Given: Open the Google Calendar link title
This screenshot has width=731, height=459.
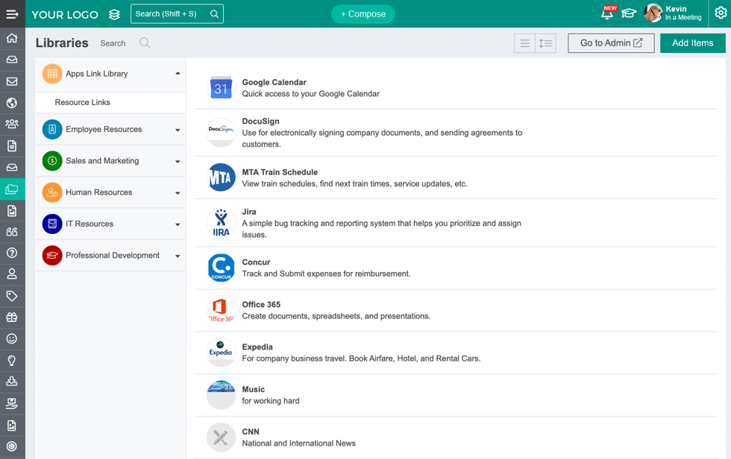Looking at the screenshot, I should coord(274,83).
